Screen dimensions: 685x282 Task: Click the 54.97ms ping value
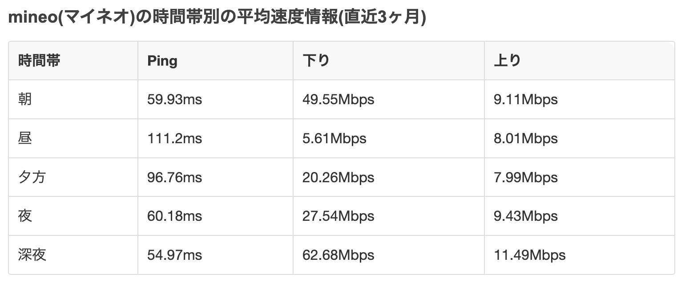tap(174, 255)
